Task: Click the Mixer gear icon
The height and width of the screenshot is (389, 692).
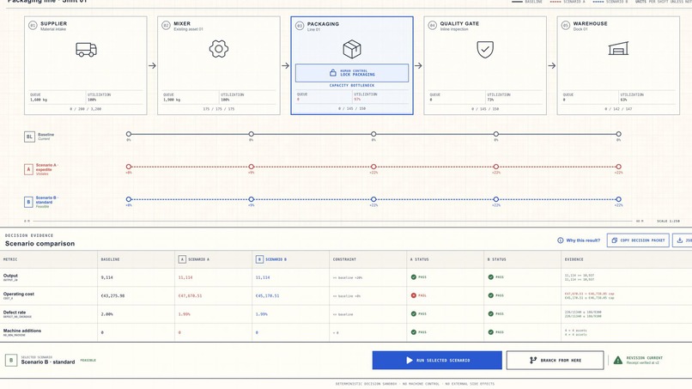Action: pyautogui.click(x=219, y=49)
